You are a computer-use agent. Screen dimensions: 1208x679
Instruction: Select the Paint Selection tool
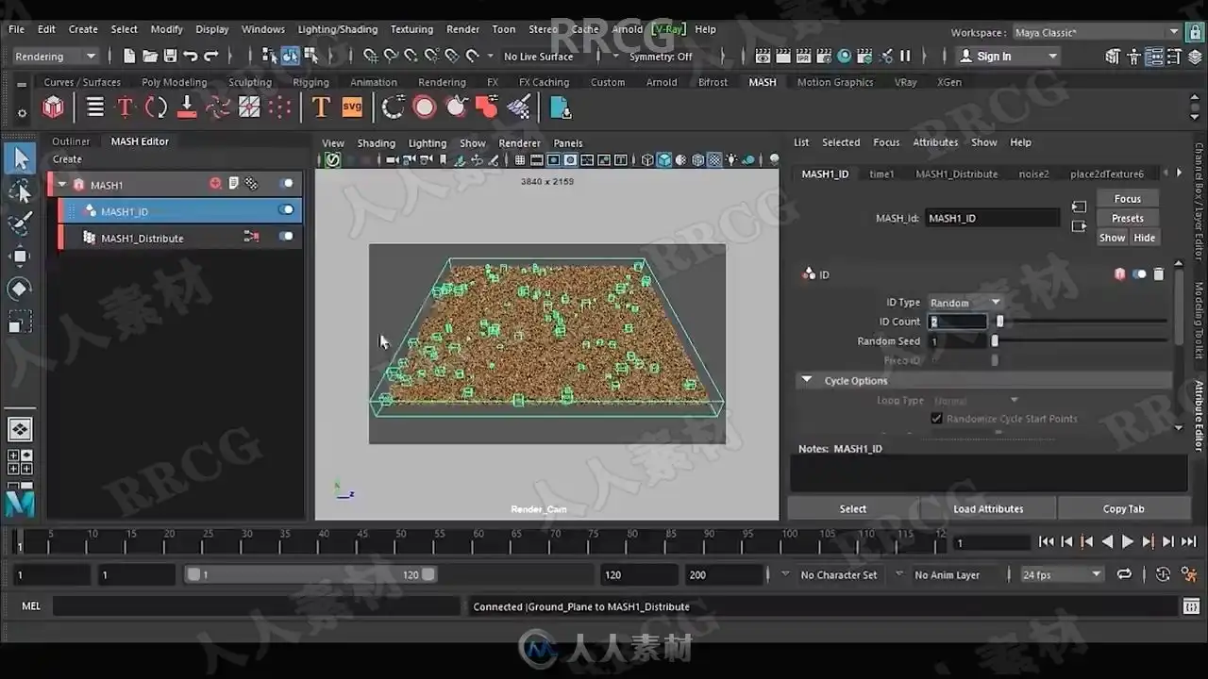tap(20, 224)
